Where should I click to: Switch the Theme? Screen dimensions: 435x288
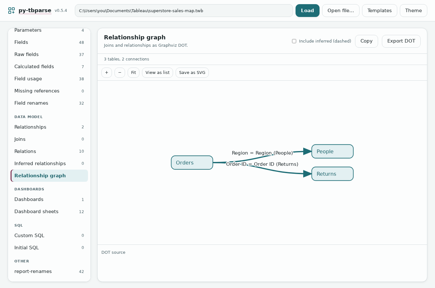pos(413,11)
